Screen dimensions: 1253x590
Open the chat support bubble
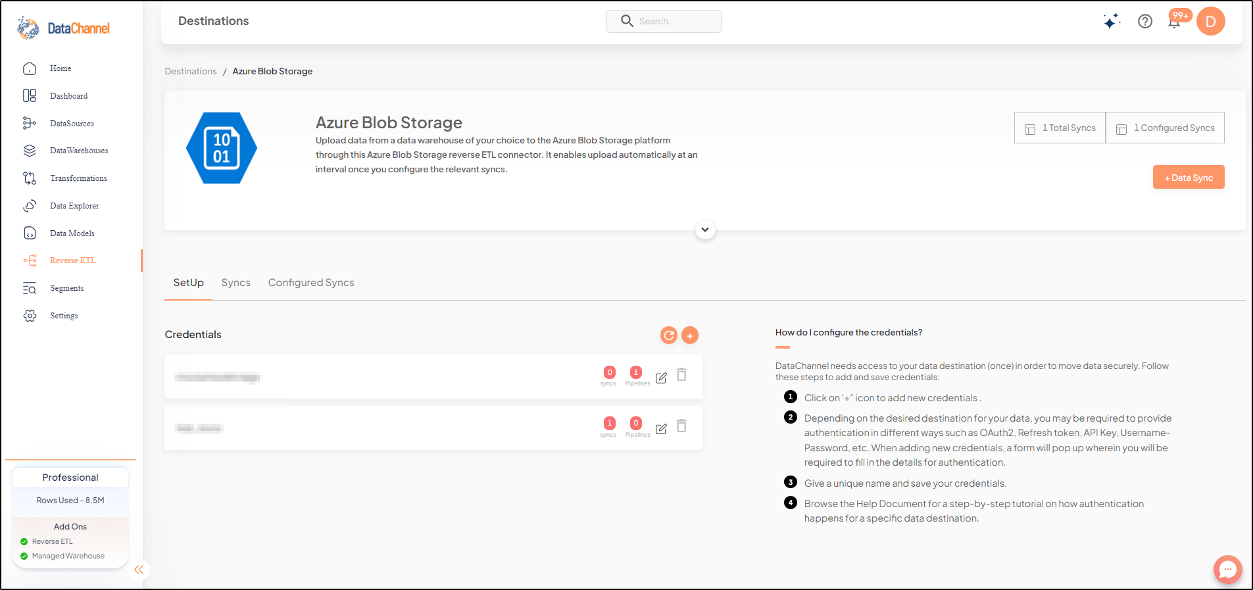pyautogui.click(x=1228, y=570)
